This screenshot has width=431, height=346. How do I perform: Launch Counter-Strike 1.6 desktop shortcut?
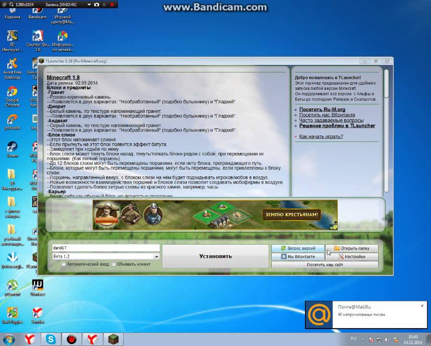38,41
